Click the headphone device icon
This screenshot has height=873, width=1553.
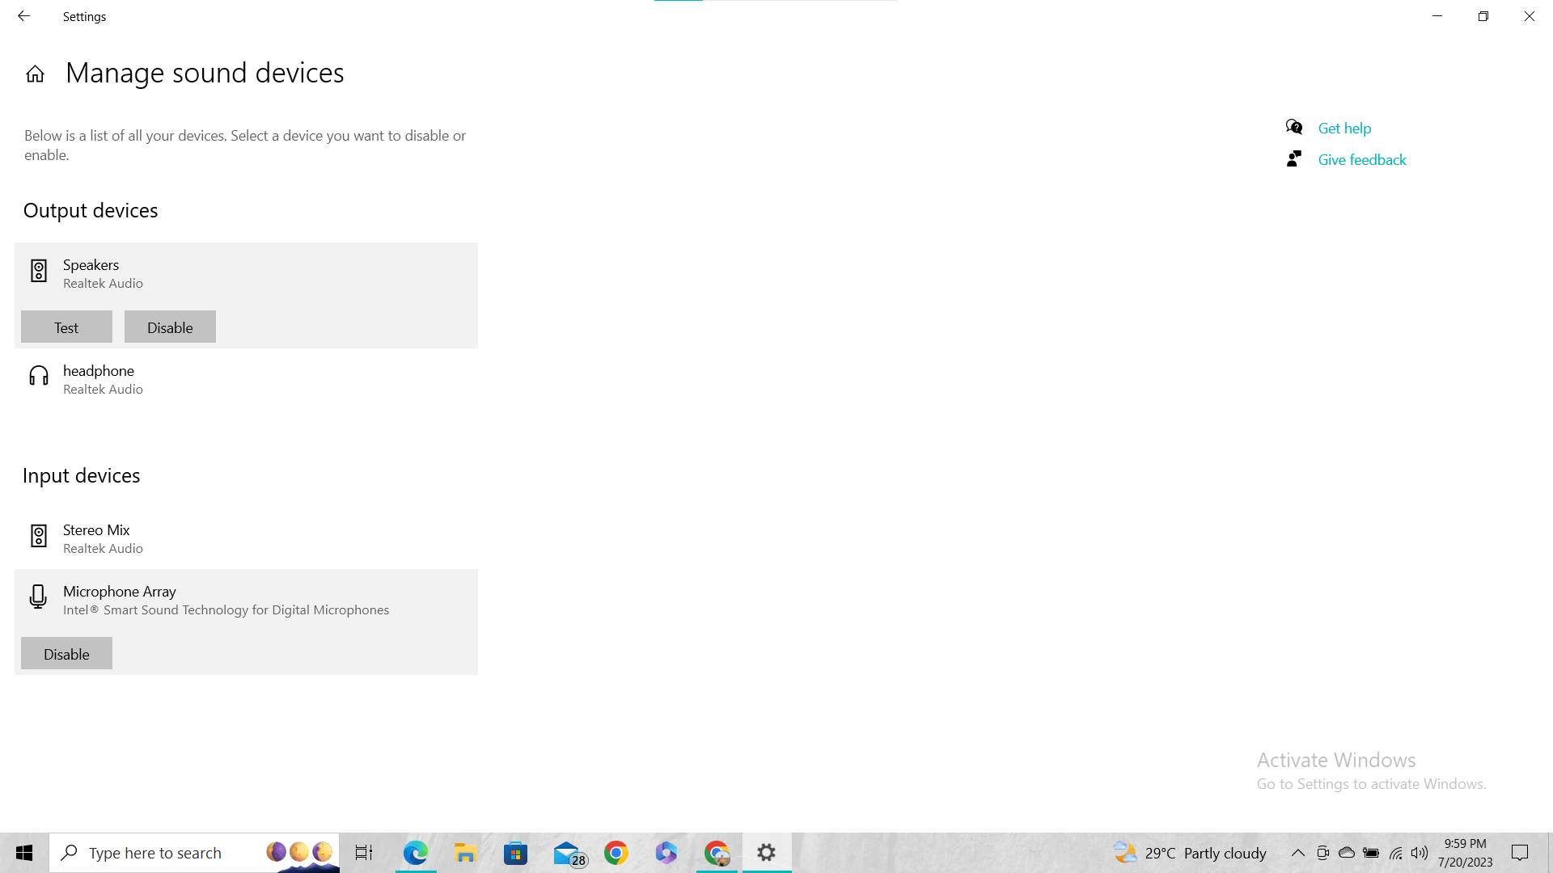point(38,375)
